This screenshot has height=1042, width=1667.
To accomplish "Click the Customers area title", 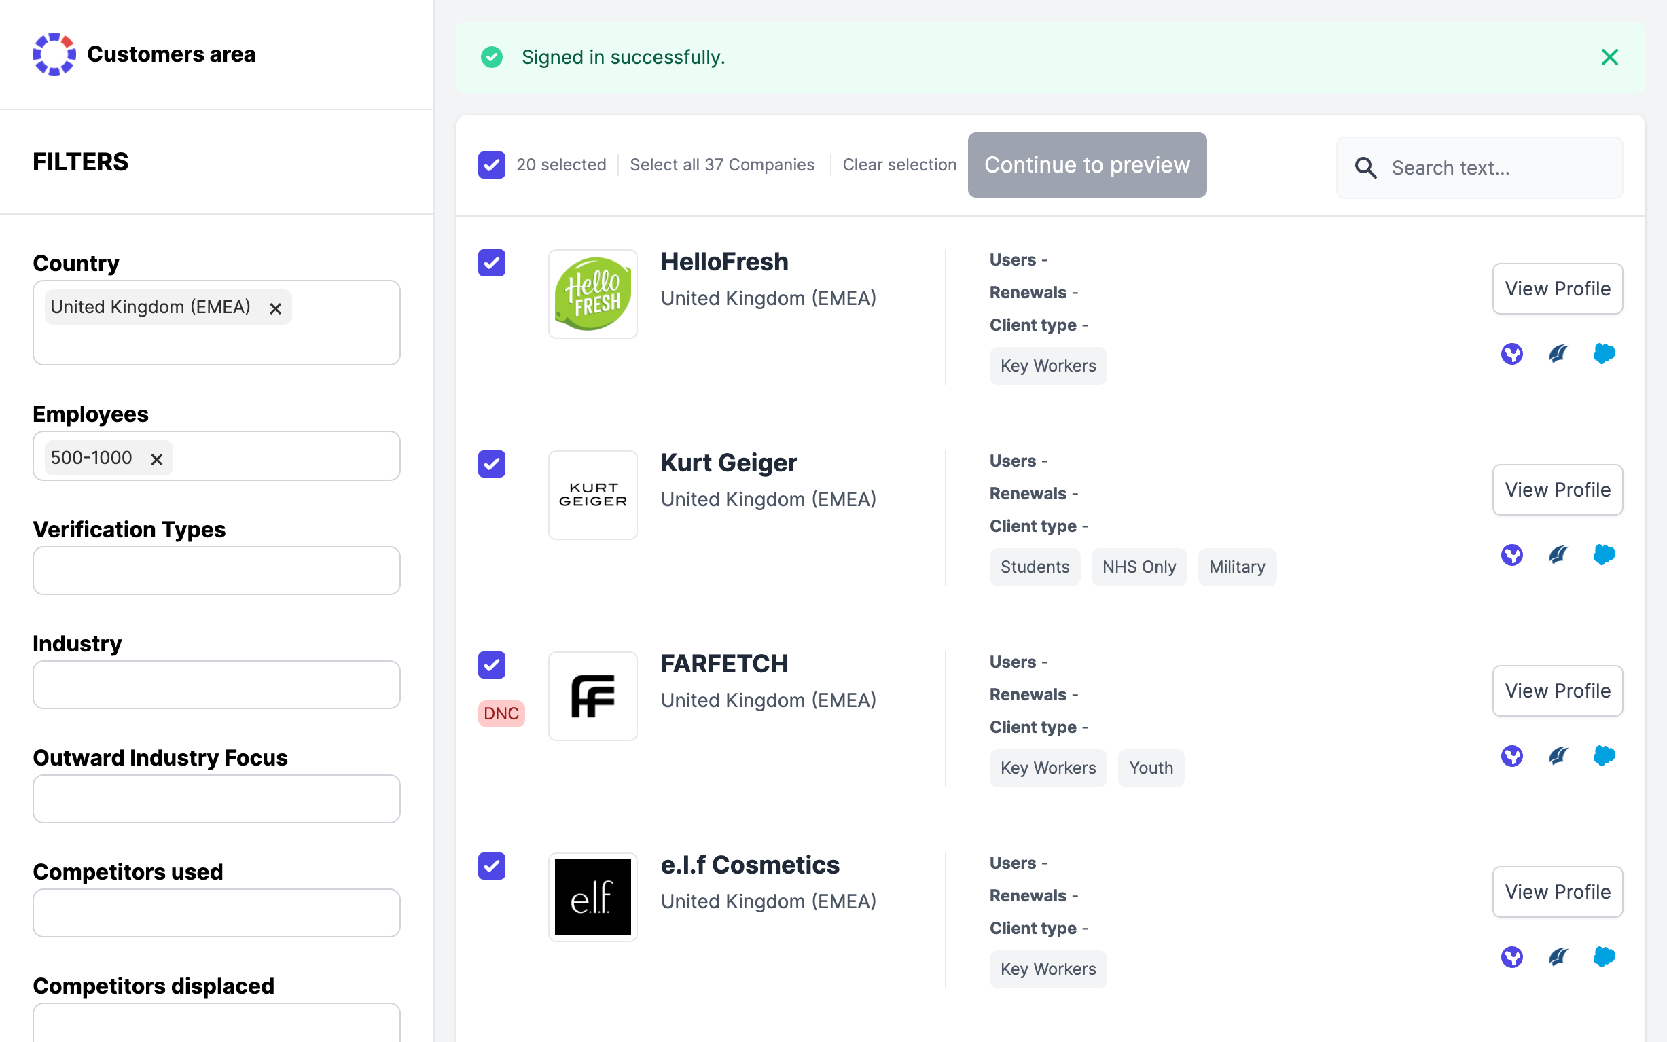I will click(x=171, y=54).
